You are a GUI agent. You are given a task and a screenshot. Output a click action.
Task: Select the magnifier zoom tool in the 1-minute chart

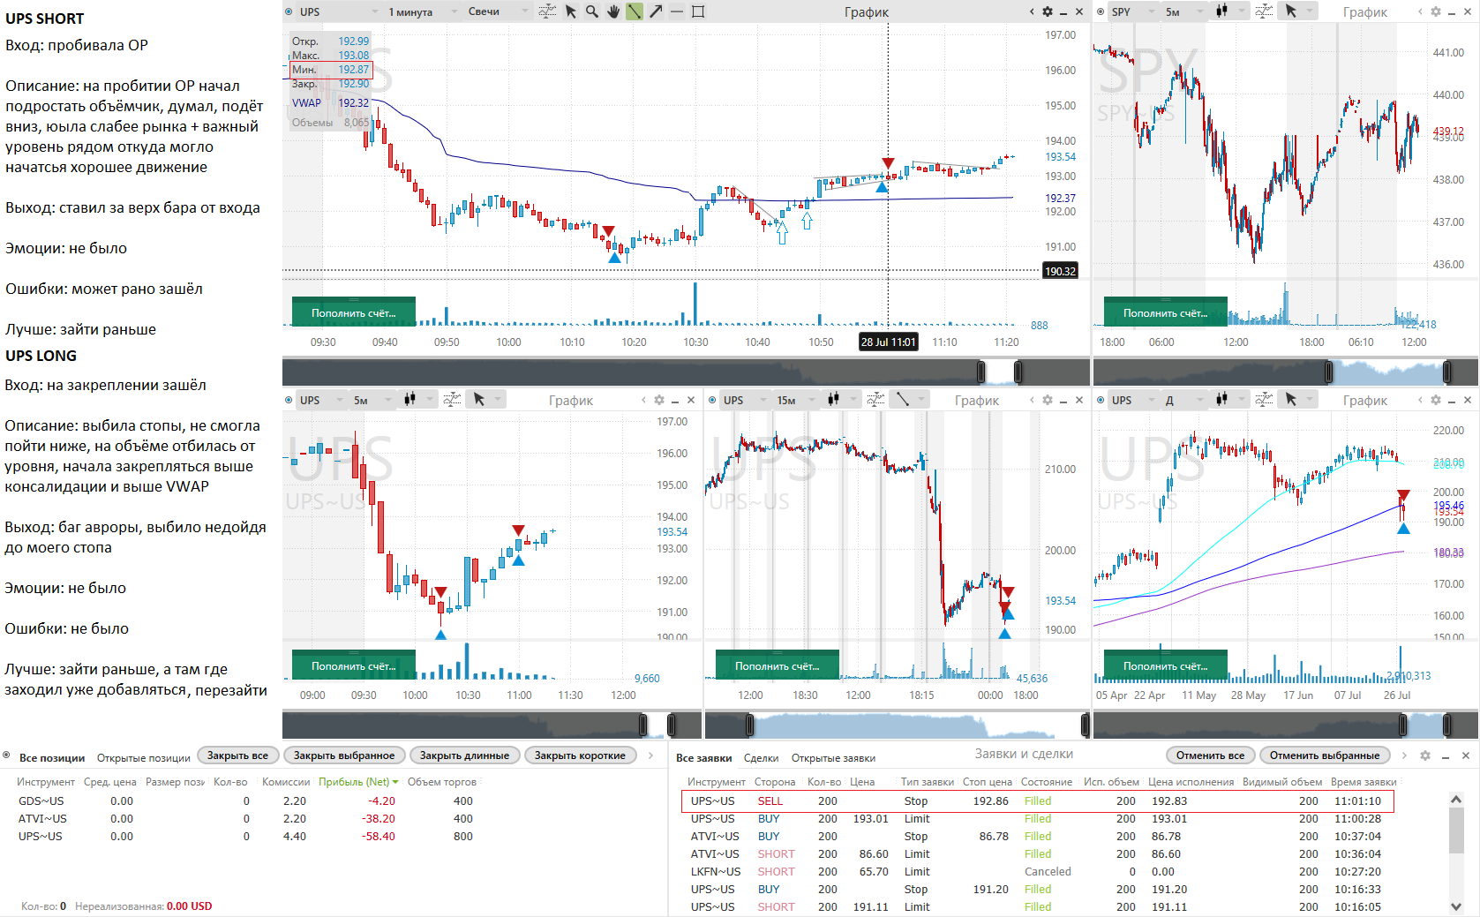pos(592,11)
